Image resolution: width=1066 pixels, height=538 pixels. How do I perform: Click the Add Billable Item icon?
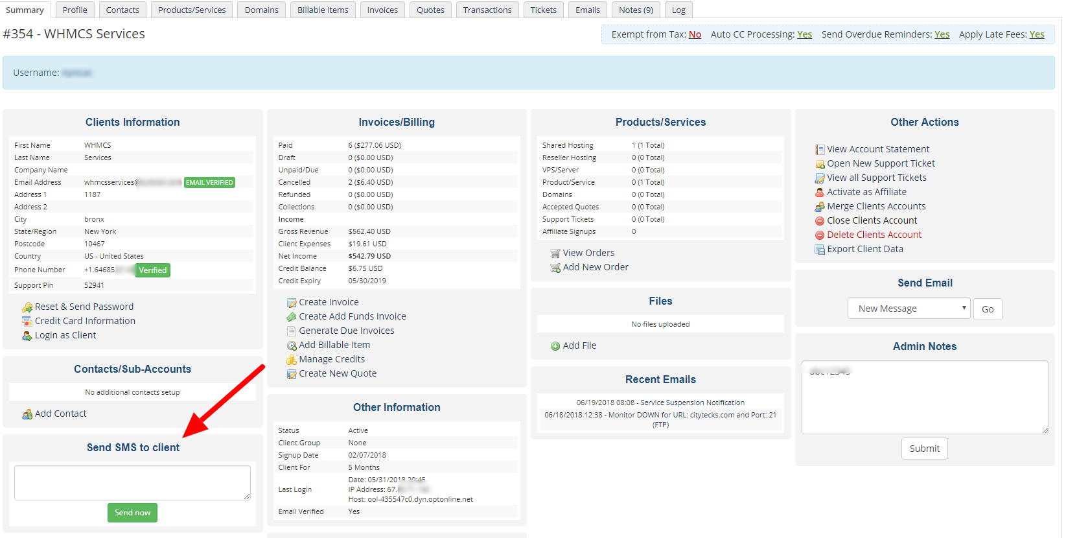point(292,345)
